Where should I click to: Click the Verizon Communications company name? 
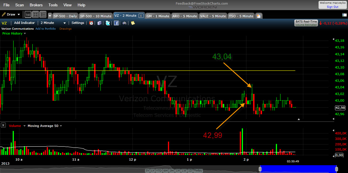[x=18, y=29]
